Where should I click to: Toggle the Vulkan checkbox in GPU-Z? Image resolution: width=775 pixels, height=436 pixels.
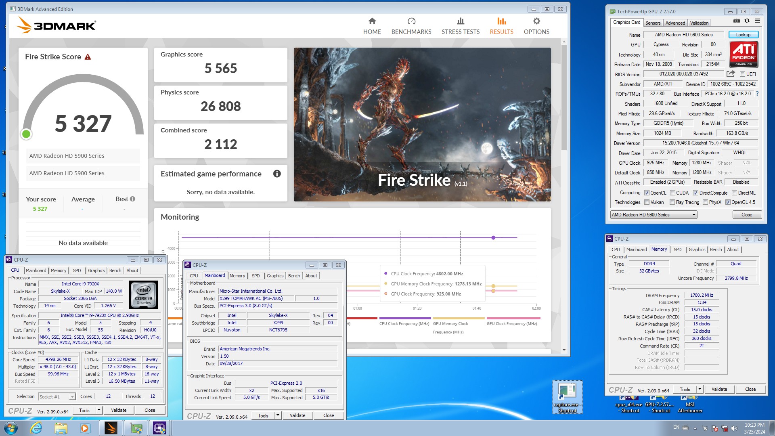point(647,202)
